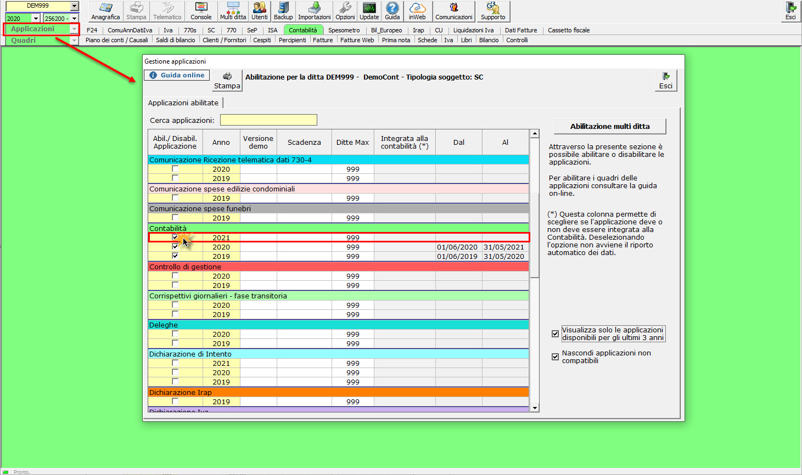Open the Supporto icon
This screenshot has height=475, width=802.
click(493, 11)
